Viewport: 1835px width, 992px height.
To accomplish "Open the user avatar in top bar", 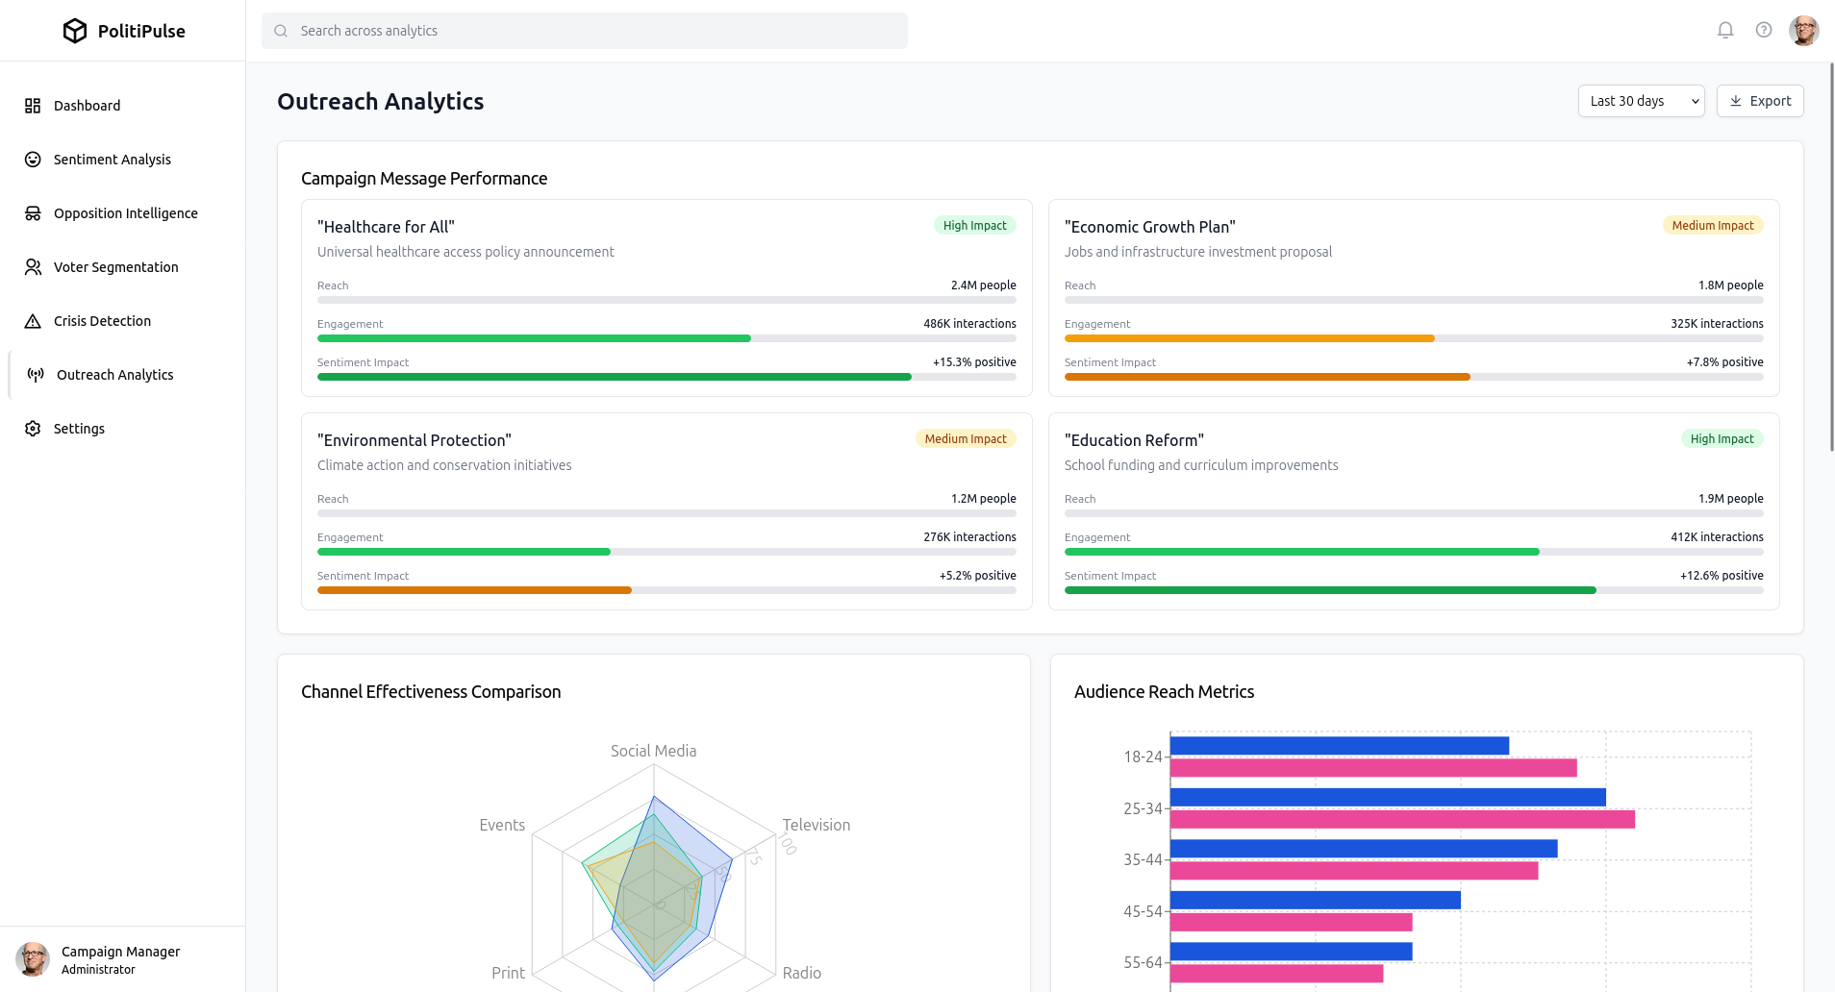I will coord(1804,31).
